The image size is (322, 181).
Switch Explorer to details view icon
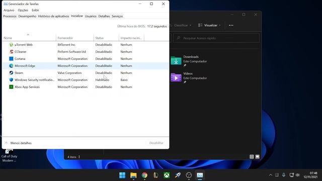click(252, 157)
